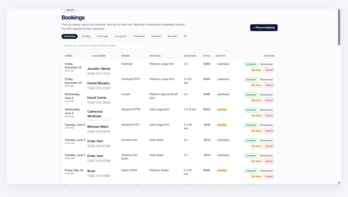Click customer name Jennifer Walsh
Image resolution: width=348 pixels, height=197 pixels.
click(x=99, y=69)
